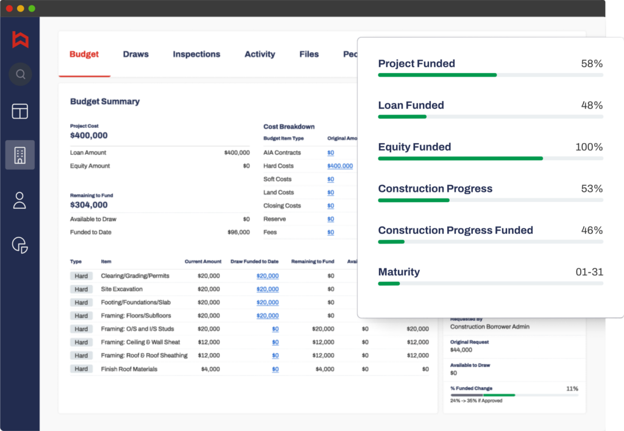Open the Reserve $0 amount link
The width and height of the screenshot is (624, 431).
point(330,219)
